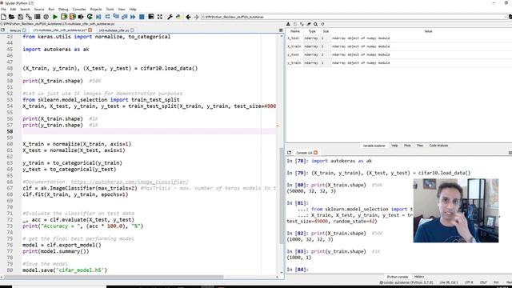Create a new file via toolbar icon
Image resolution: width=512 pixels, height=288 pixels.
click(x=3, y=17)
